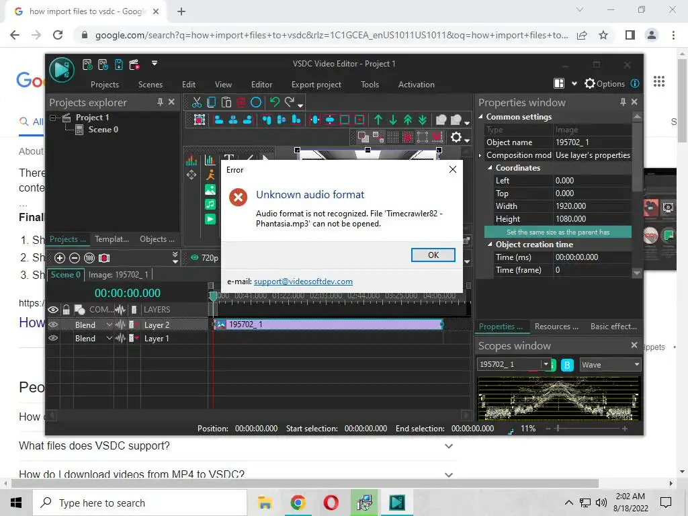Open the 195702_1 object dropdown in Scopes
The height and width of the screenshot is (516, 688).
[546, 364]
